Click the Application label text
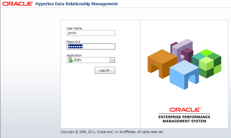Viewport: 231px width, 138px height. coord(74,55)
